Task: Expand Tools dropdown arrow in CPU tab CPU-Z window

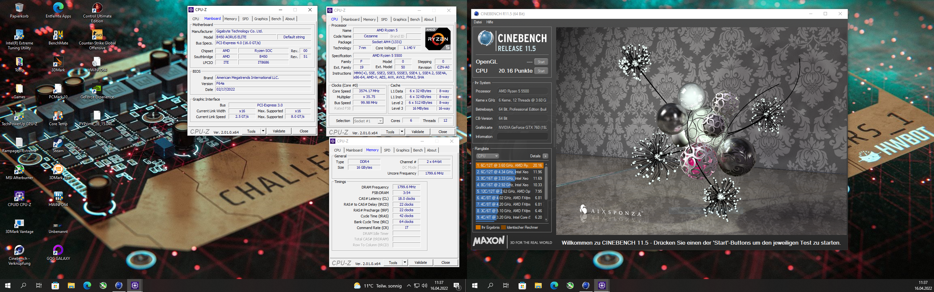Action: (x=402, y=132)
